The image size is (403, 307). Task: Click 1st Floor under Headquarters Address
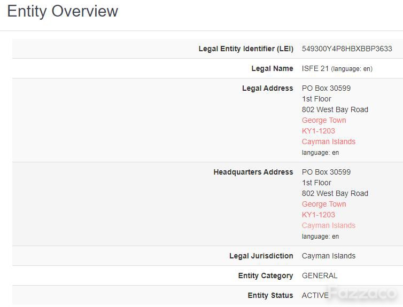click(x=316, y=183)
